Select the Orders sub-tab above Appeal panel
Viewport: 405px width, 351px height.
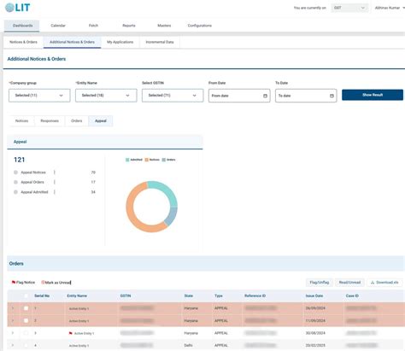(77, 121)
